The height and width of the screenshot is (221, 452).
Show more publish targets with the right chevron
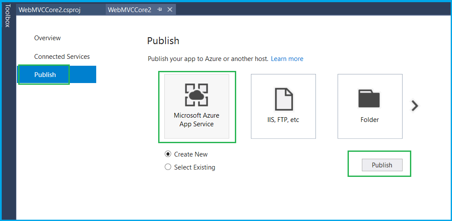415,106
